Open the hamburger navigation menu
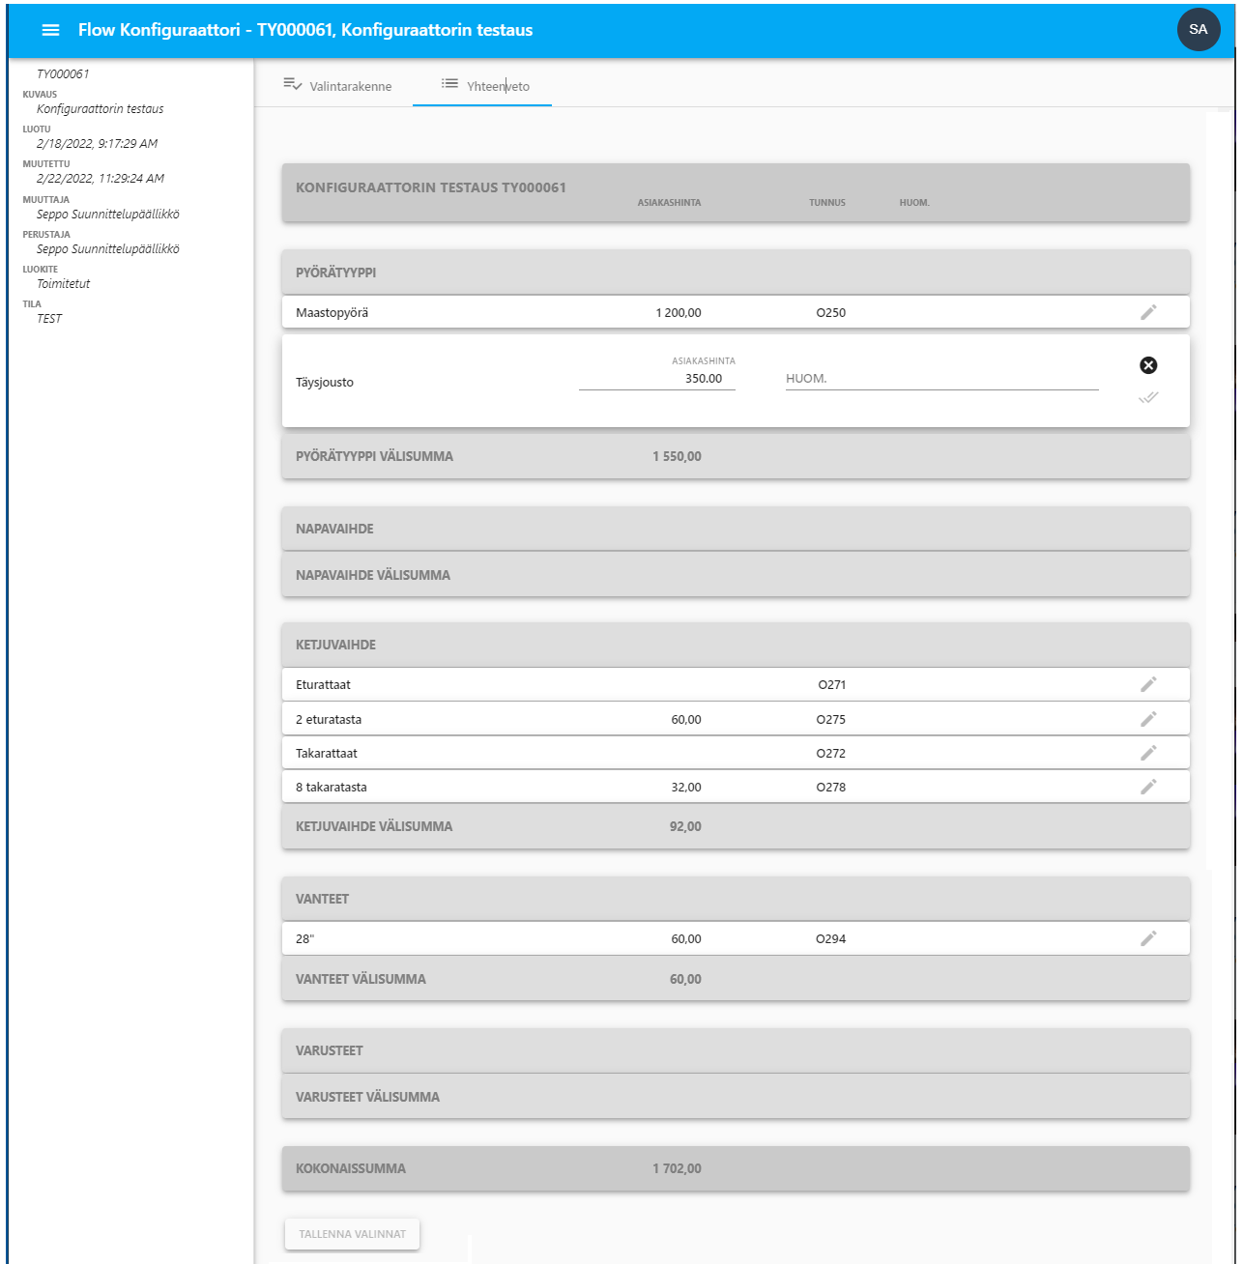This screenshot has height=1264, width=1243. (x=50, y=30)
